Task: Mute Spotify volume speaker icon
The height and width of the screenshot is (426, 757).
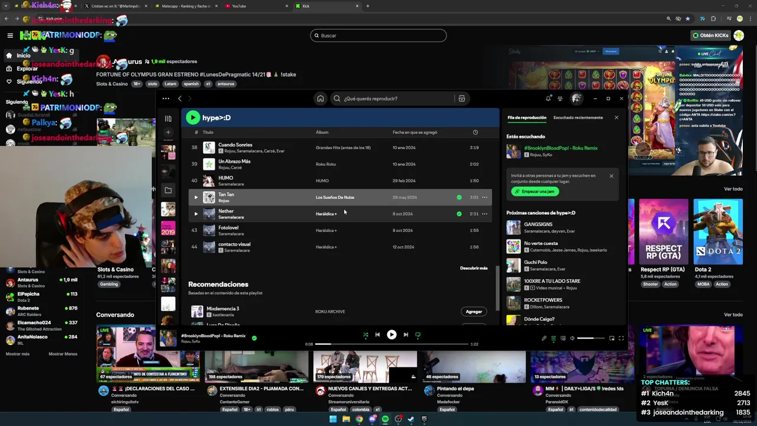Action: (x=572, y=338)
